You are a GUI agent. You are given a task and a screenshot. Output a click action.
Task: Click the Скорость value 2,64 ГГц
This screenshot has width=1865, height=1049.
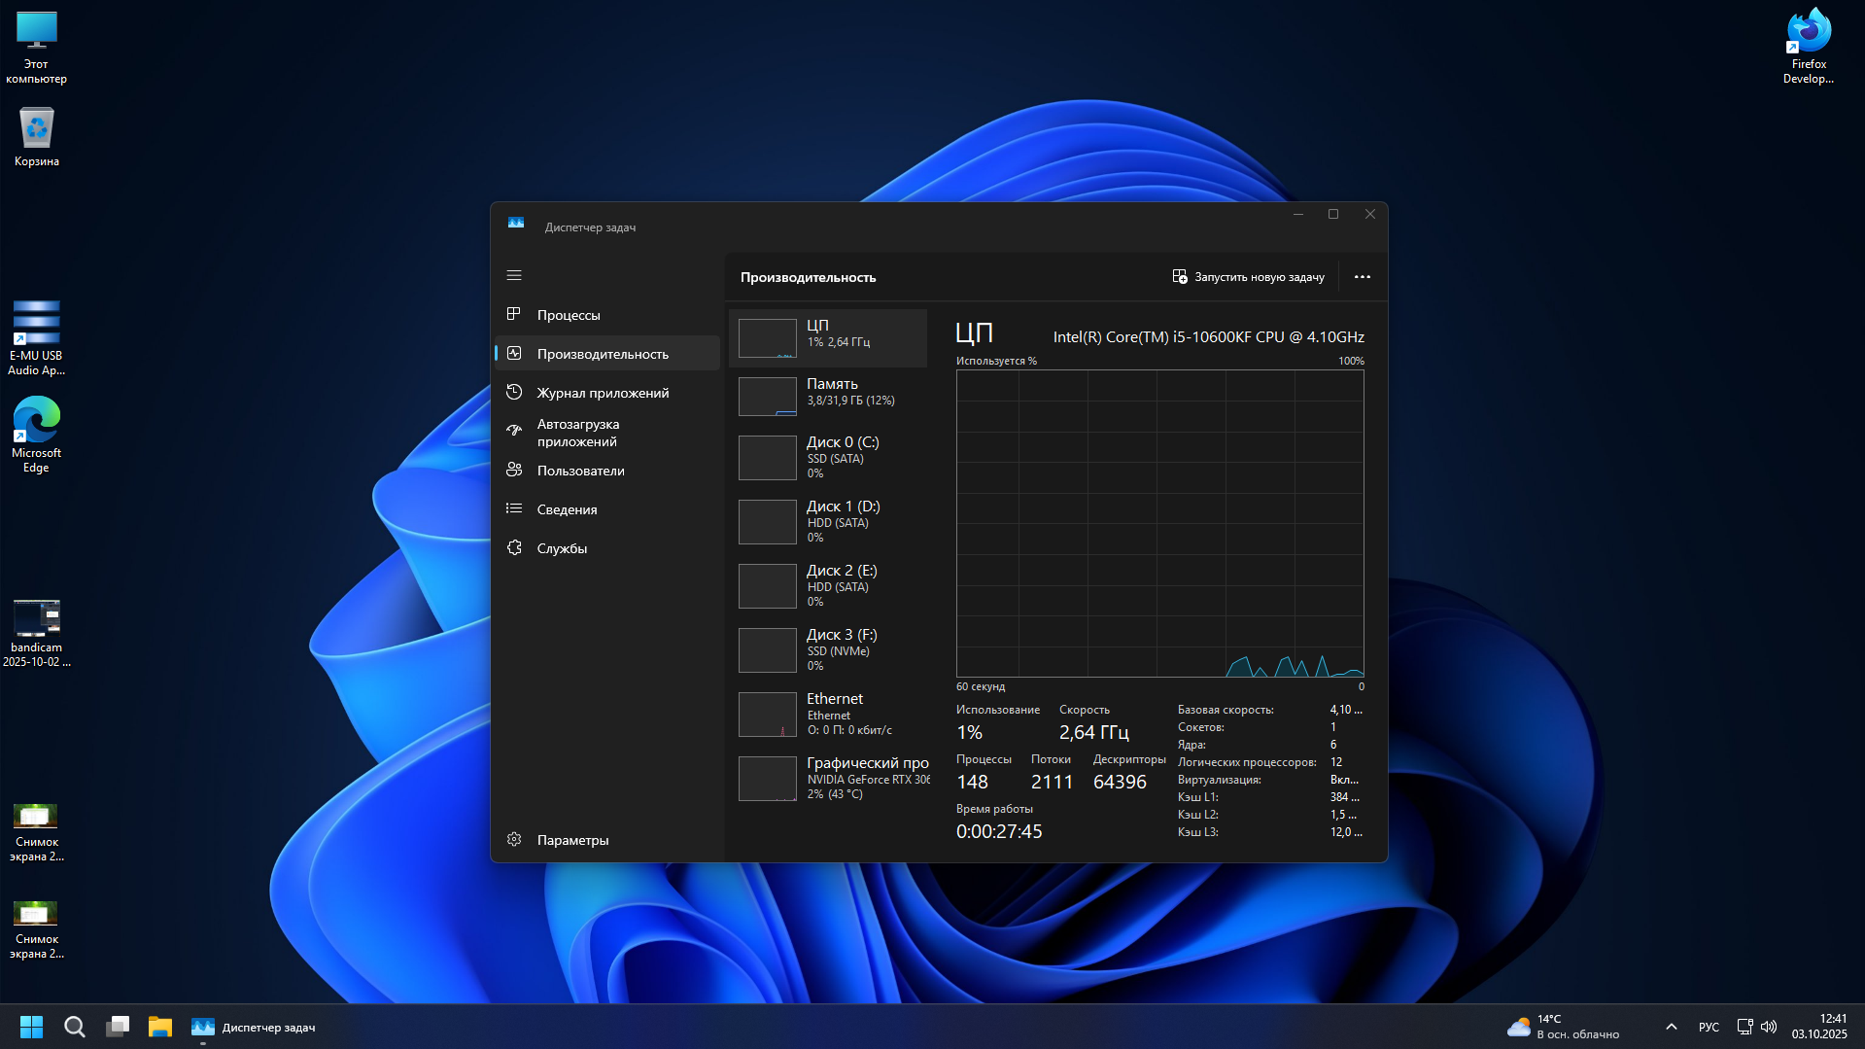point(1094,732)
